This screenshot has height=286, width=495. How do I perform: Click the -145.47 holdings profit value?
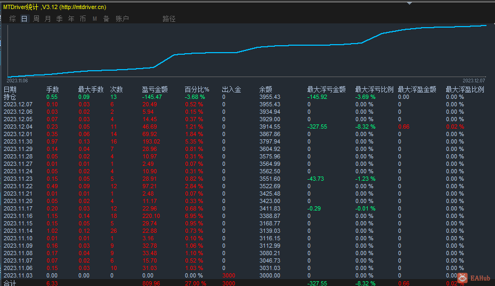152,97
